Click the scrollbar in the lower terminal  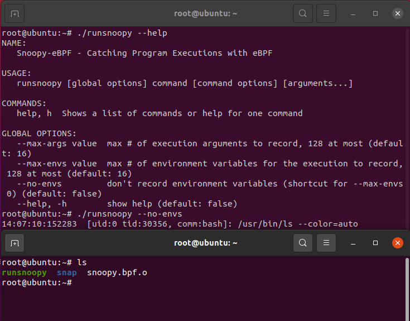click(x=407, y=289)
